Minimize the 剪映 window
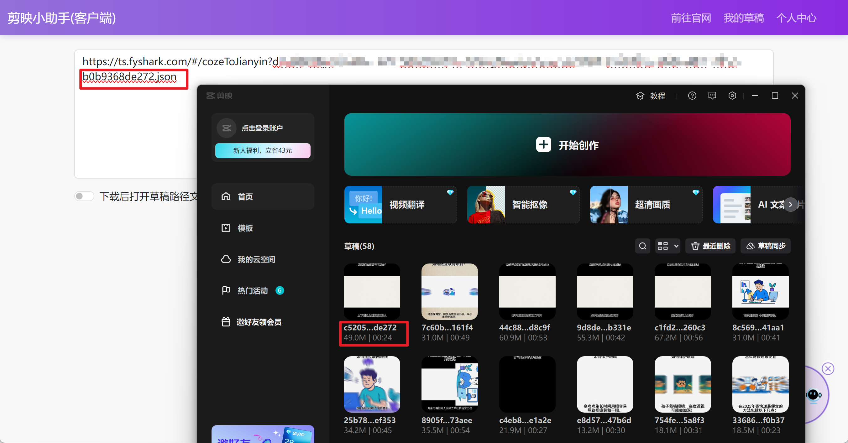848x443 pixels. [x=755, y=96]
